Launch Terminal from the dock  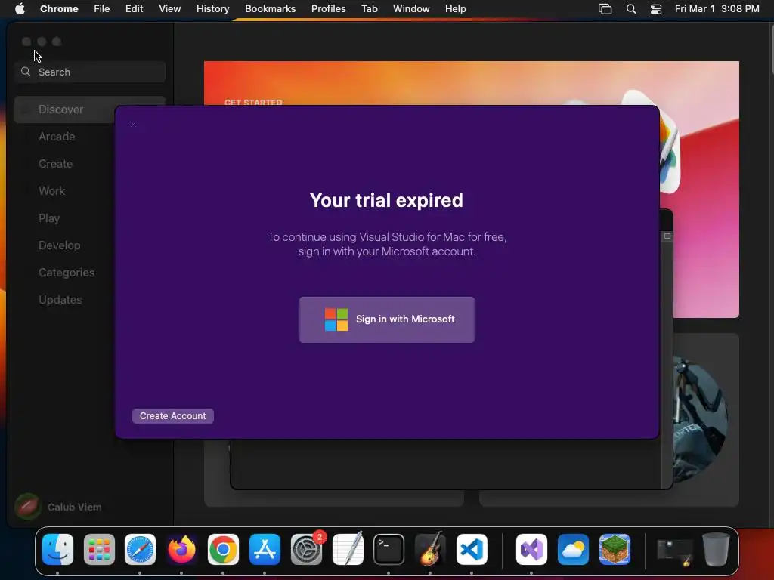pyautogui.click(x=389, y=550)
